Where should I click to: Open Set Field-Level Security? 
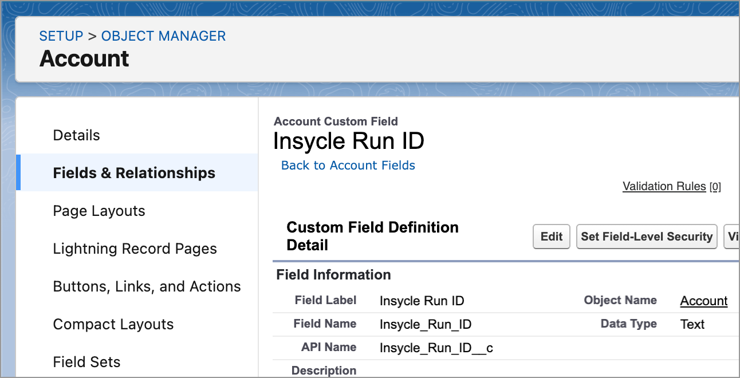pos(646,236)
